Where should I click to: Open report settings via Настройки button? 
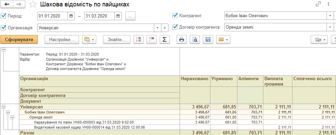point(62,39)
